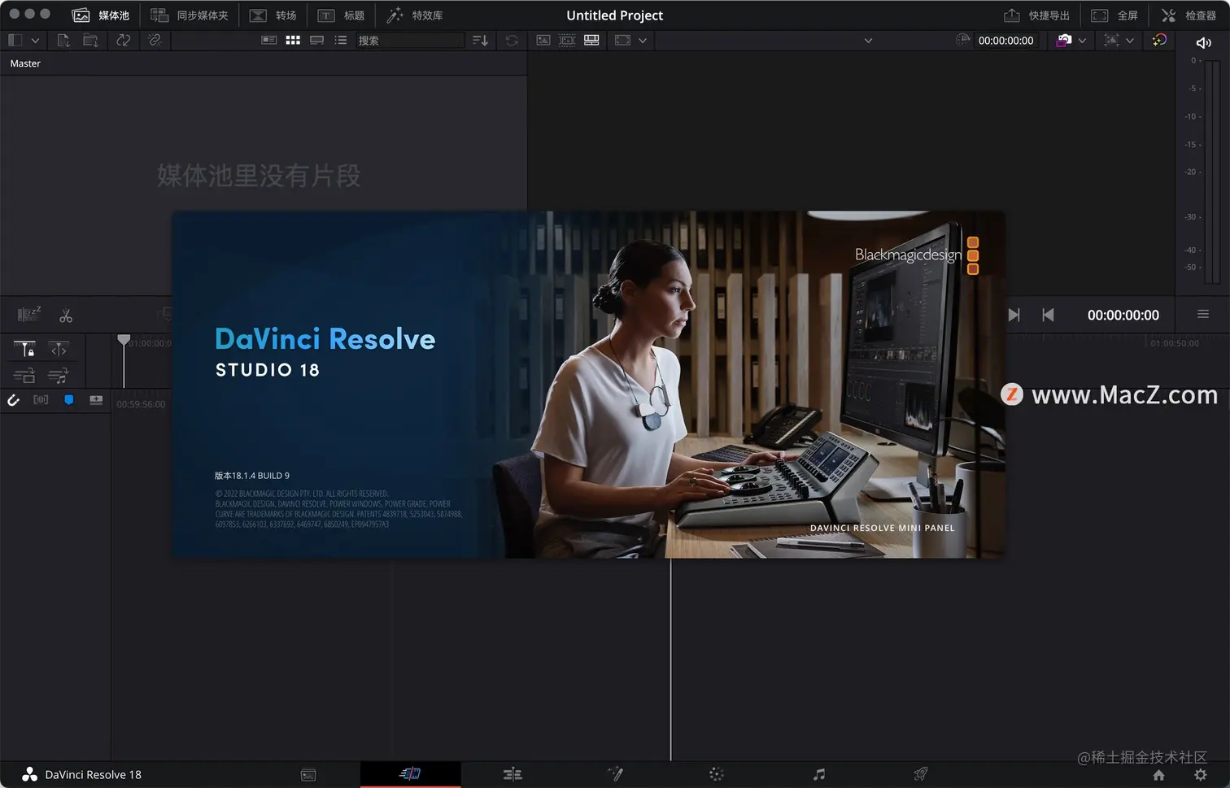Screen dimensions: 1230x788
Task: Click the large 00:00:00:00 timecode display
Action: 1123,316
